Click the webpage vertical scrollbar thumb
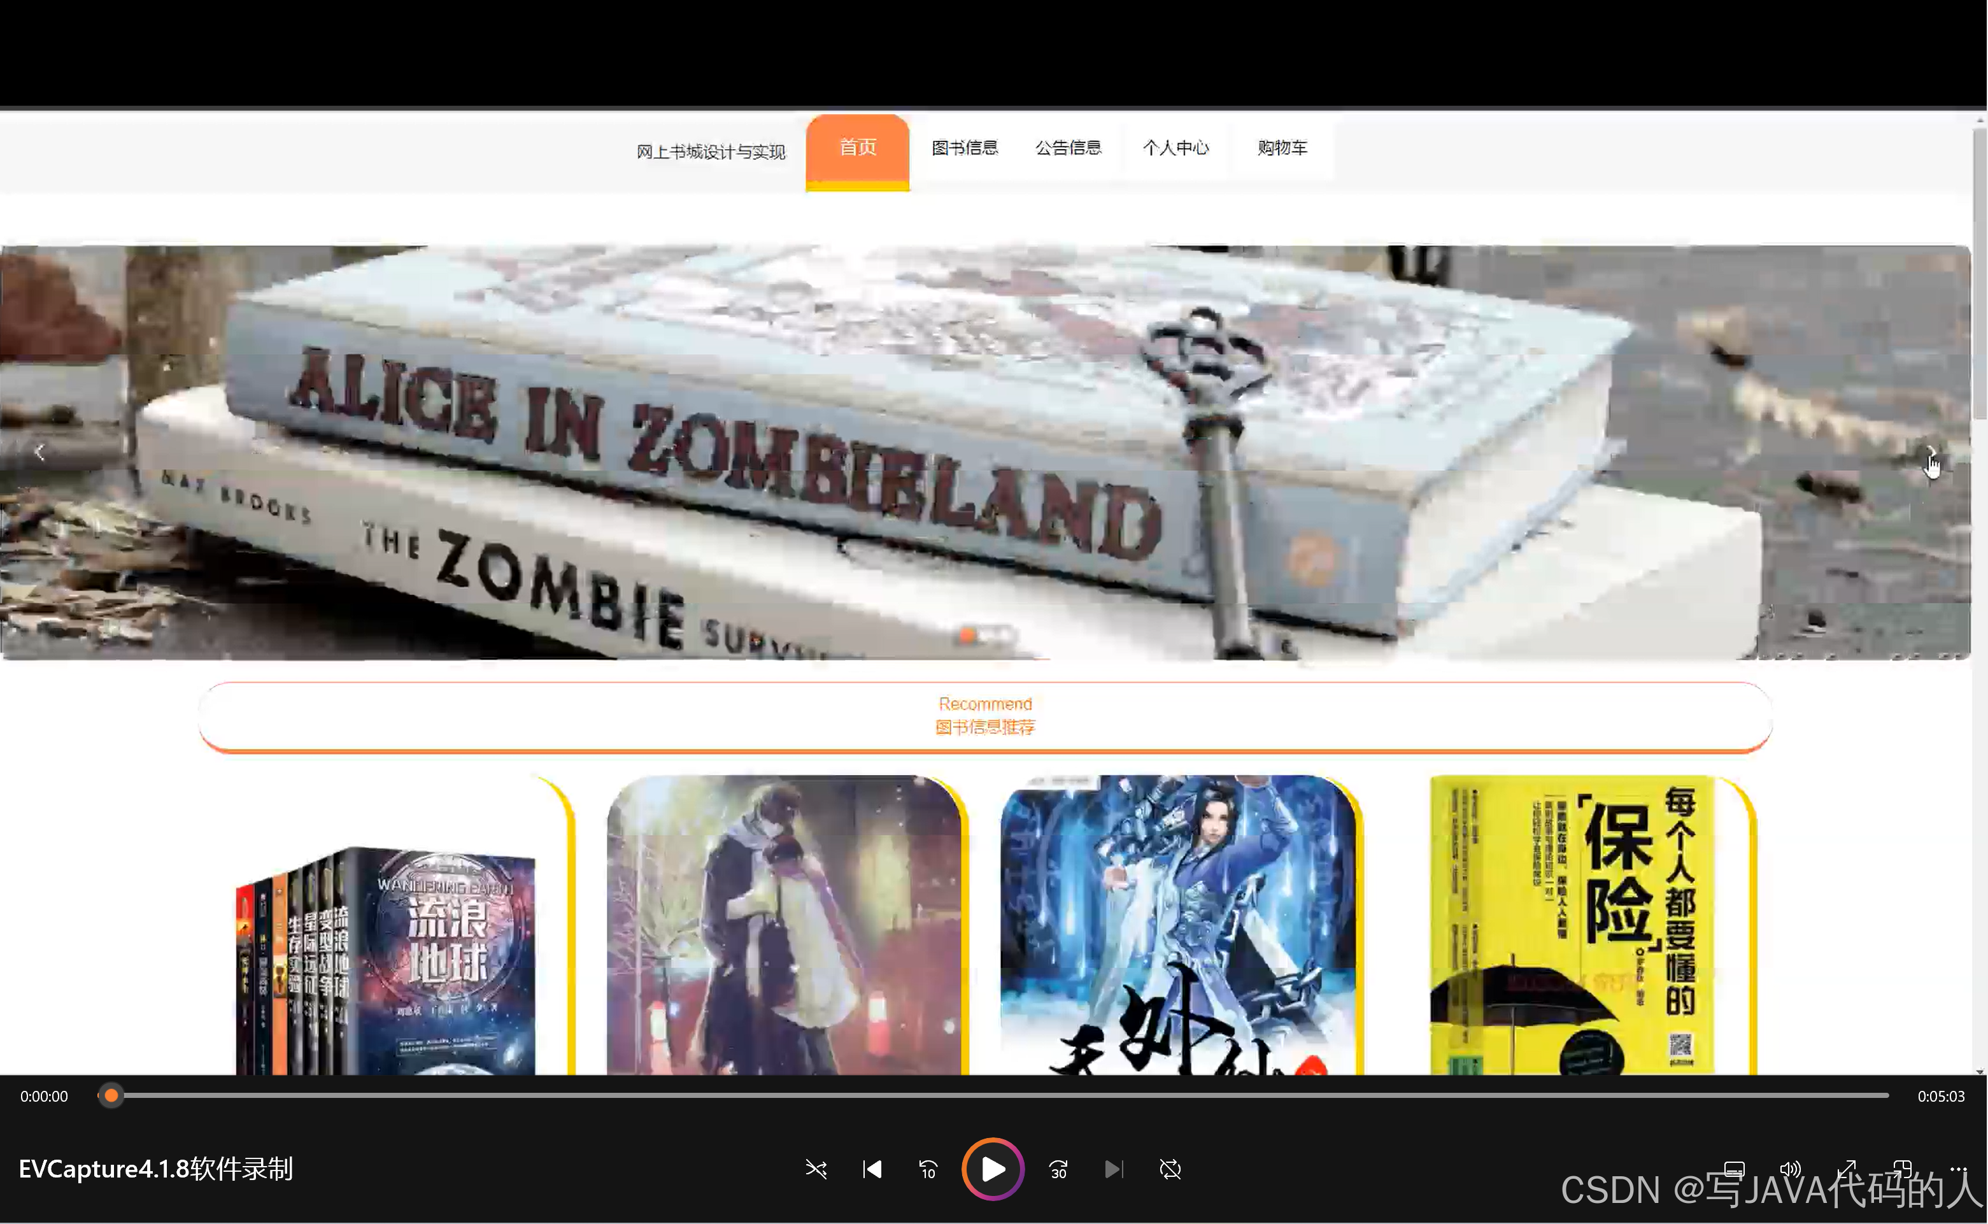The image size is (1988, 1224). click(x=1980, y=274)
